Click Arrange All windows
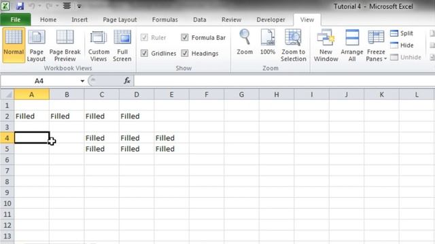 point(352,45)
